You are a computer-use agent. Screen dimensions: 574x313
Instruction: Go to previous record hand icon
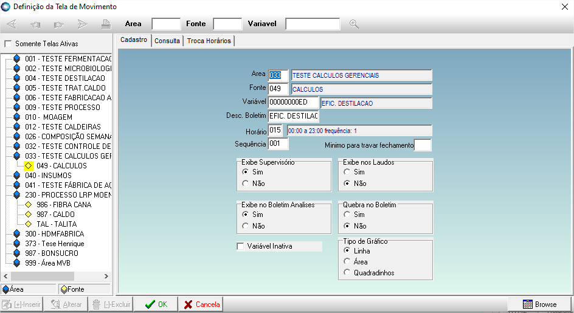click(x=35, y=24)
